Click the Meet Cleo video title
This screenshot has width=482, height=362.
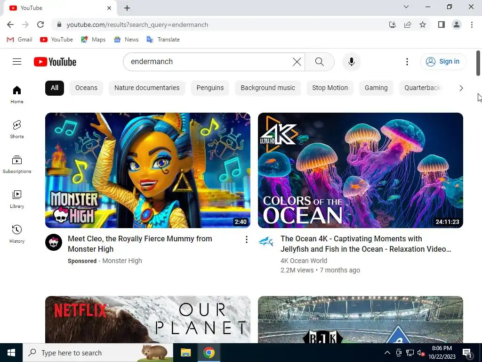[140, 244]
